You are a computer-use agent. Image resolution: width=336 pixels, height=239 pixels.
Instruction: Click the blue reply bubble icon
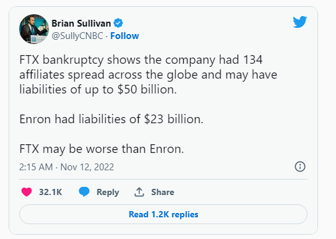pyautogui.click(x=84, y=191)
